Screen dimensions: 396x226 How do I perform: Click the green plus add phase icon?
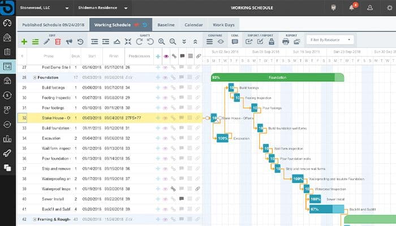pyautogui.click(x=24, y=41)
